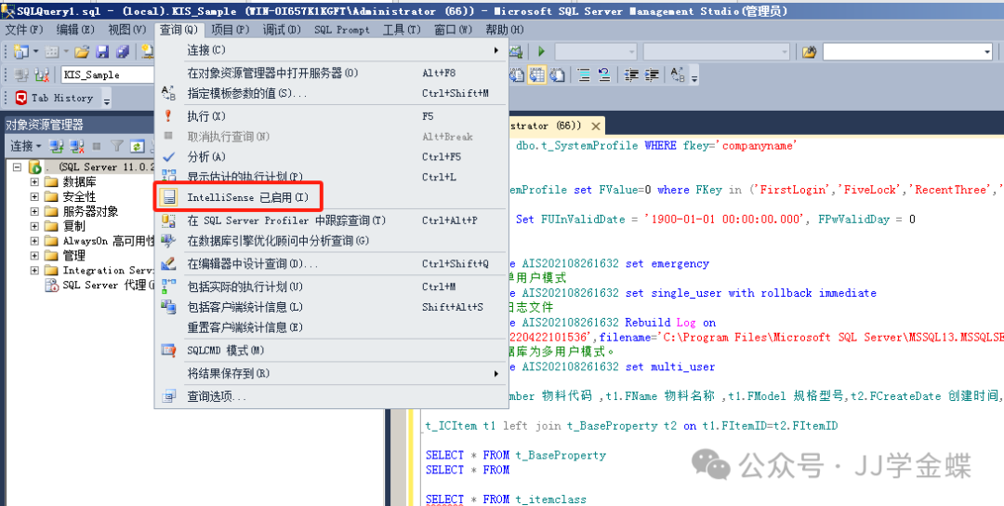Expand the 数据库 tree node

click(34, 182)
